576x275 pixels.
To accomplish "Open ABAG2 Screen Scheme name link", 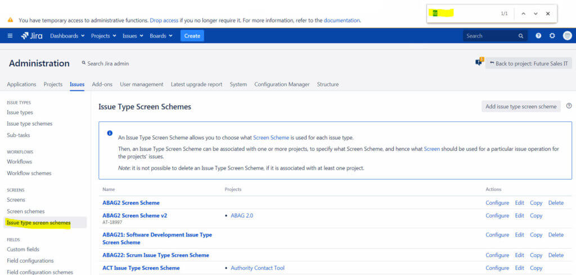I will [131, 203].
